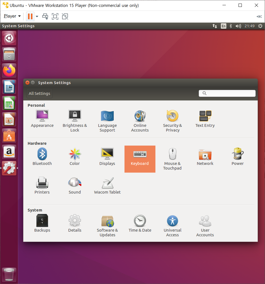Open Language Support settings
This screenshot has height=284, width=265.
(x=107, y=121)
